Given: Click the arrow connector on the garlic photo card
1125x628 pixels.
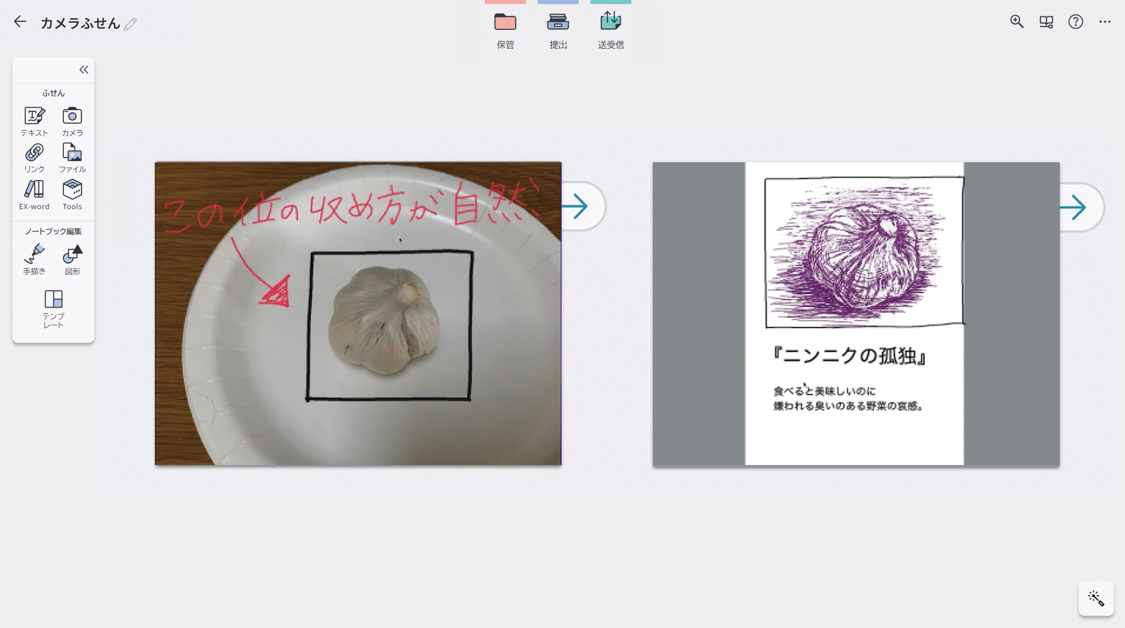Looking at the screenshot, I should (x=577, y=206).
